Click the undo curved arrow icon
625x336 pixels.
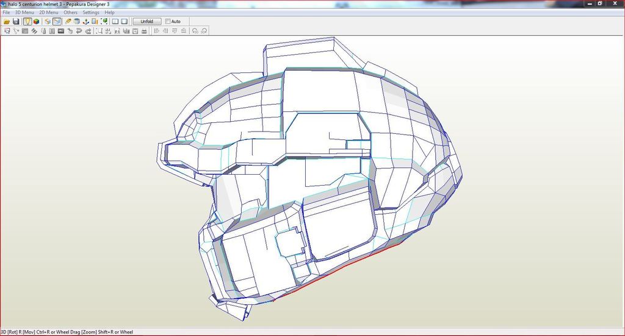[79, 30]
